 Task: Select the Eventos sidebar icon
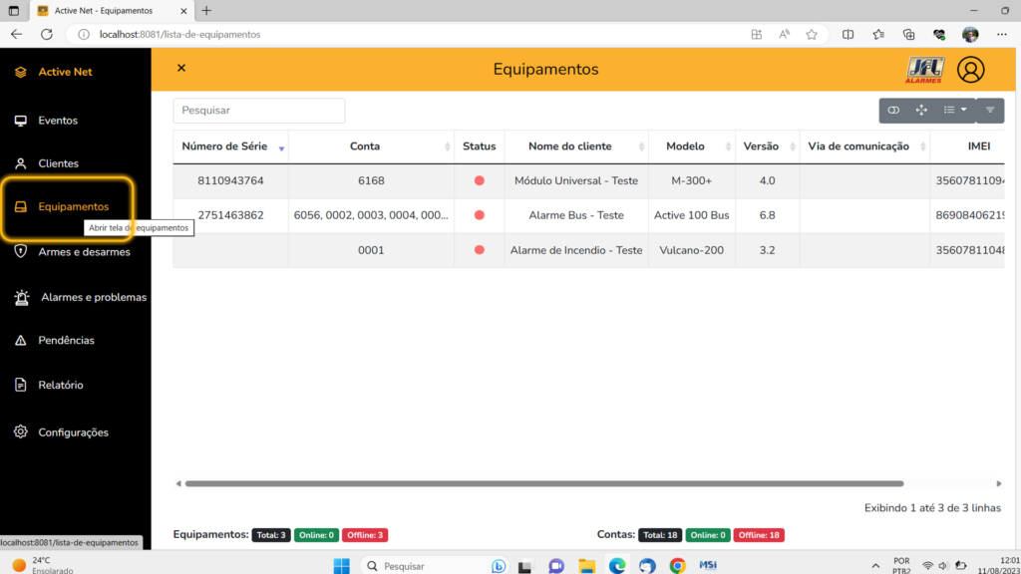[21, 118]
